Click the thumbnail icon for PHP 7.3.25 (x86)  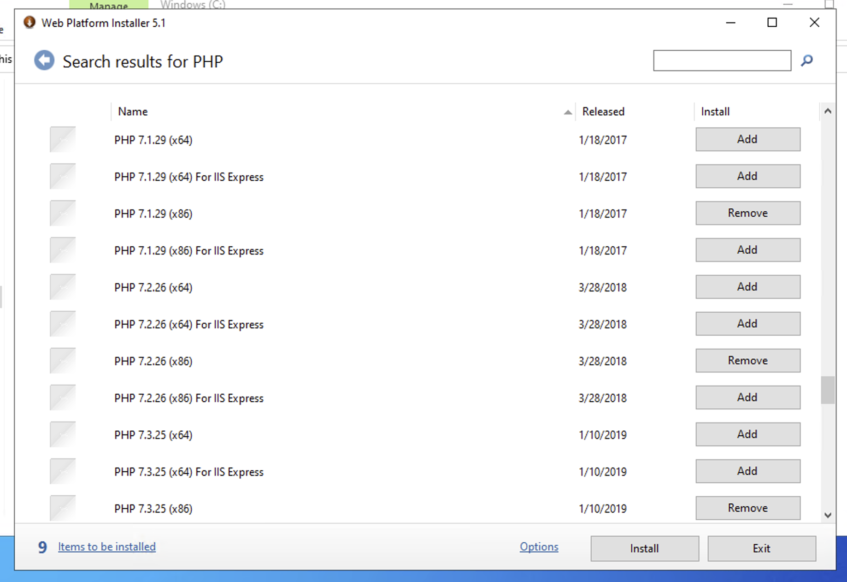63,508
